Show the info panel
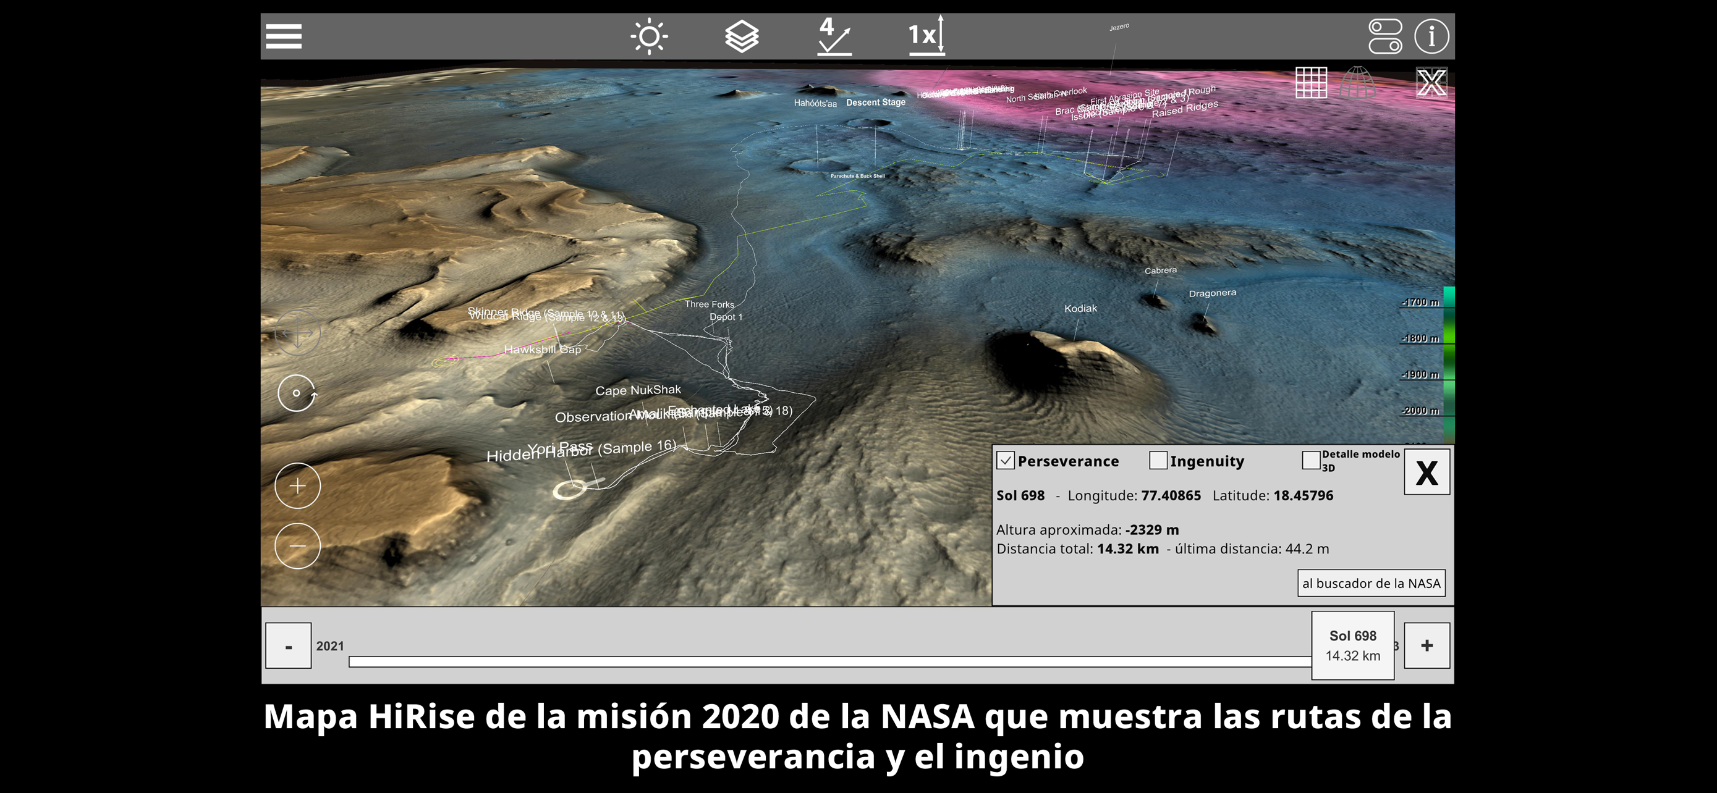Screen dimensions: 1717x793 [x=1431, y=36]
